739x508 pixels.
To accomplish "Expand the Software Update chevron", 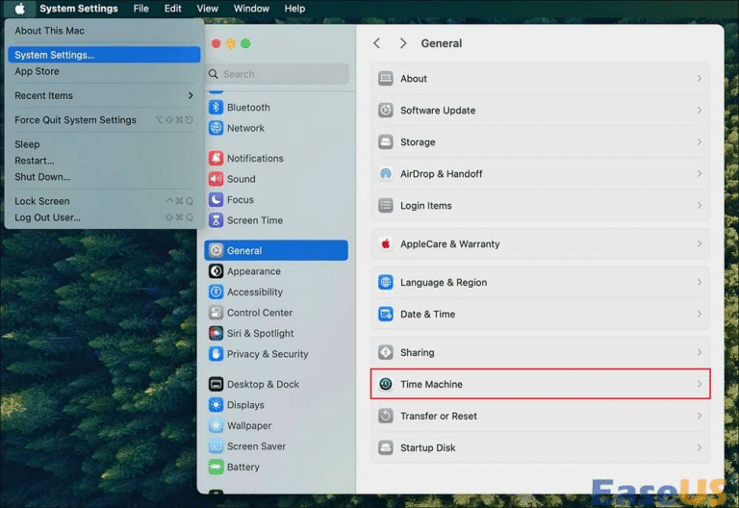I will (x=699, y=111).
